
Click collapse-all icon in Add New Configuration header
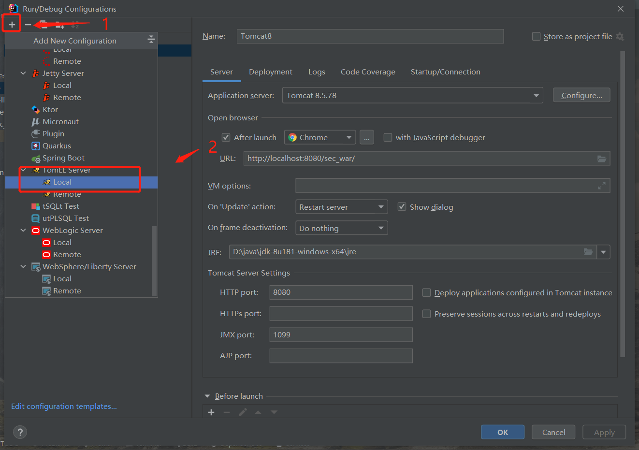click(151, 39)
